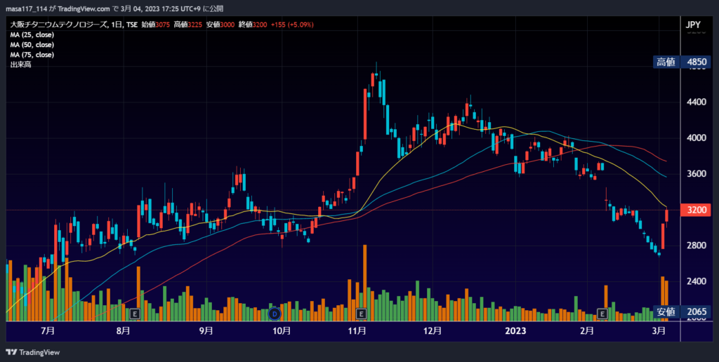Viewport: 719px width, 362px height.
Task: Click the 12月 time axis label
Action: pyautogui.click(x=433, y=330)
